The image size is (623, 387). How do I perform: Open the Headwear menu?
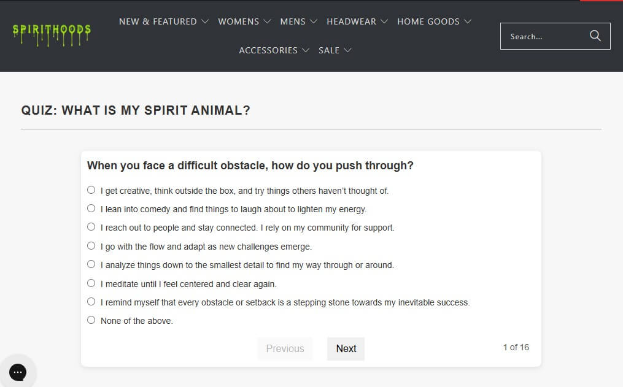pos(357,21)
